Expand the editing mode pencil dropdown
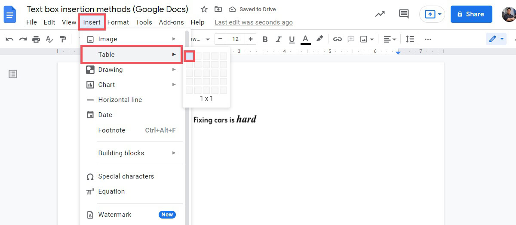Image resolution: width=516 pixels, height=225 pixels. click(497, 39)
